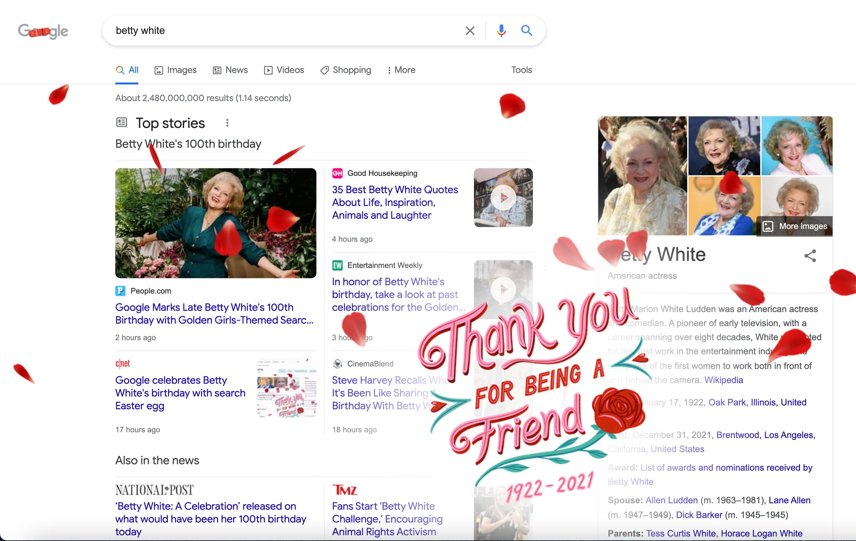Screen dimensions: 856x541
Task: Open Top stories three-dot options
Action: click(x=227, y=123)
